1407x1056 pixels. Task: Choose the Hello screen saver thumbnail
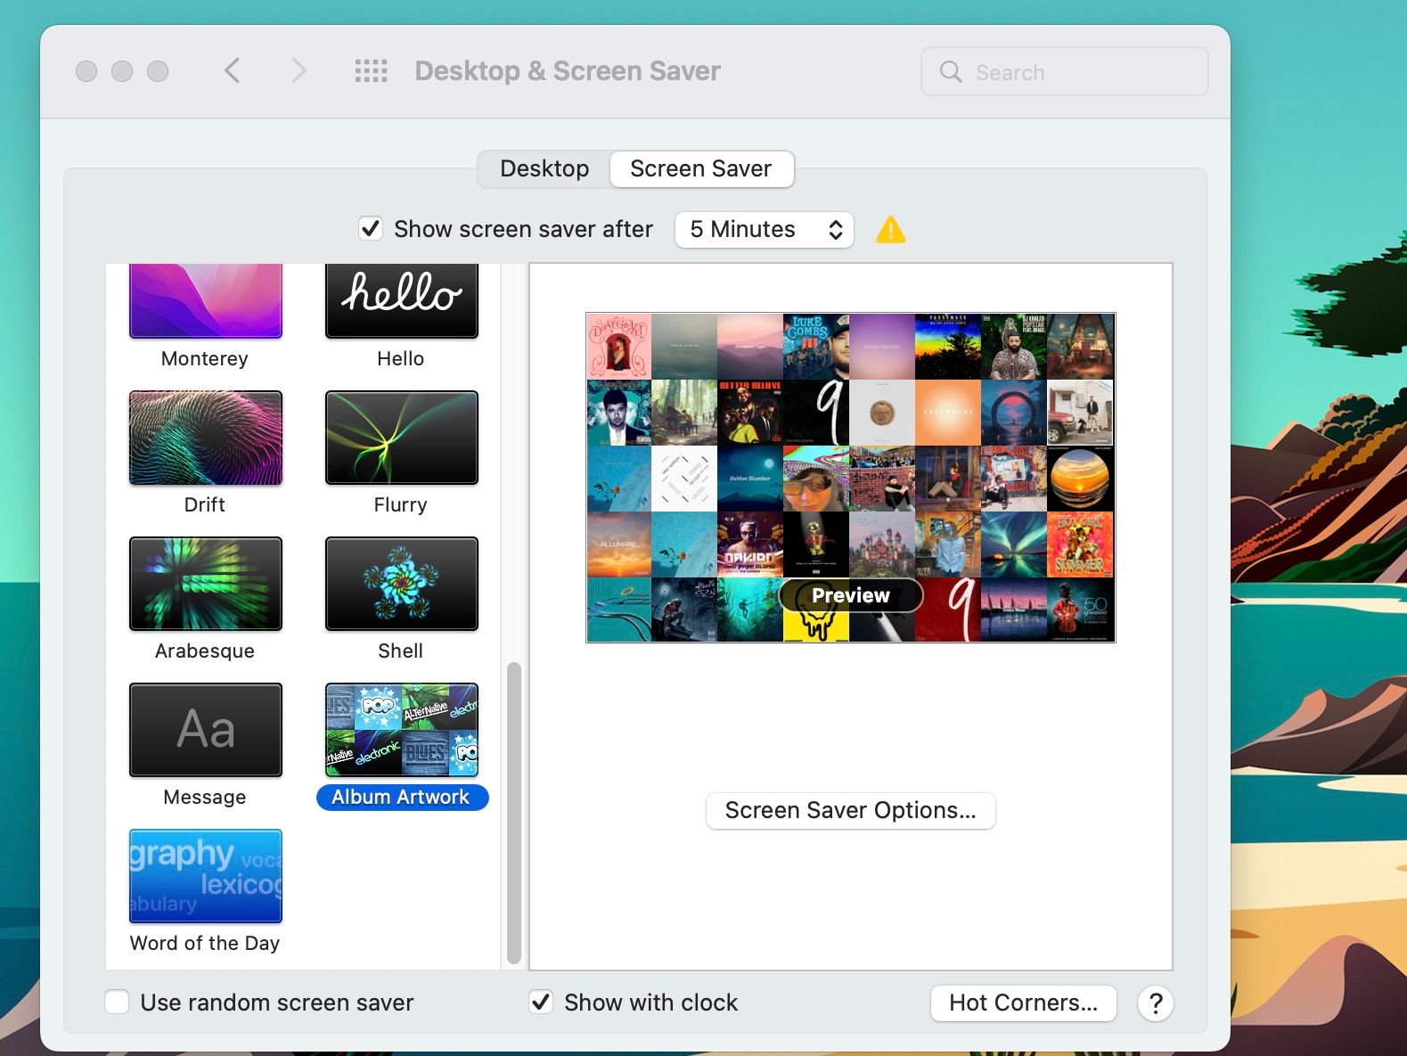401,302
